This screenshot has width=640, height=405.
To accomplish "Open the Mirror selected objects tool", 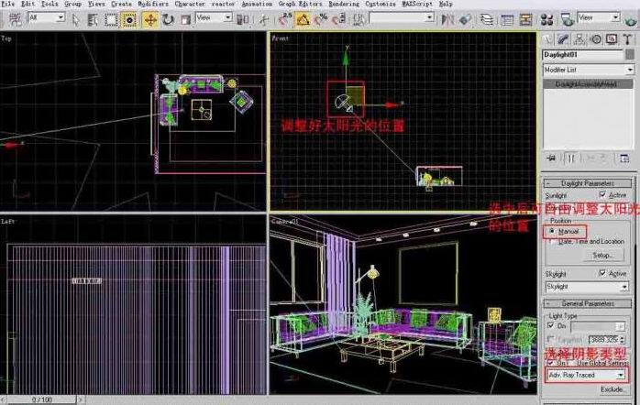I will click(x=447, y=19).
